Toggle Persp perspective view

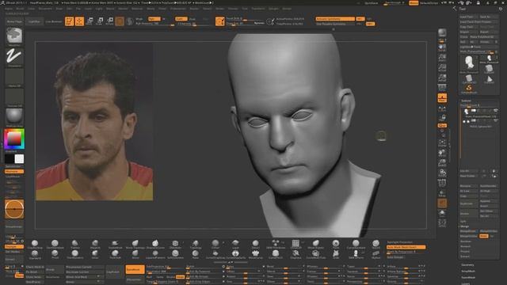[x=442, y=88]
